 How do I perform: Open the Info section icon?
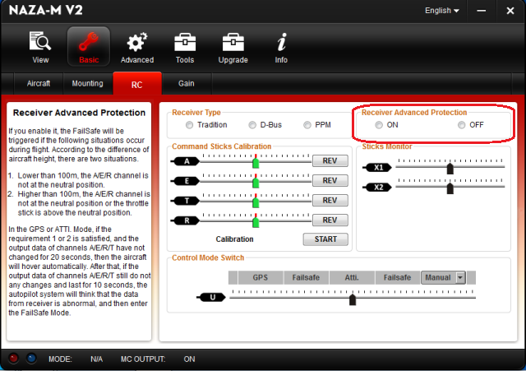(281, 42)
